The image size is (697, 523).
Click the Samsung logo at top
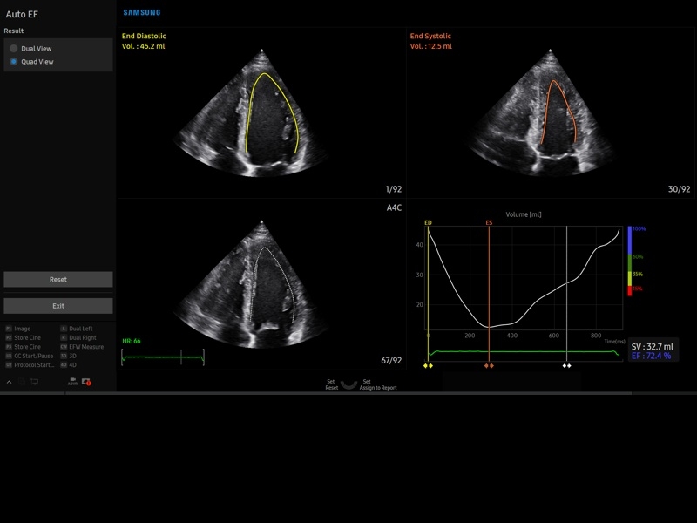click(x=141, y=13)
